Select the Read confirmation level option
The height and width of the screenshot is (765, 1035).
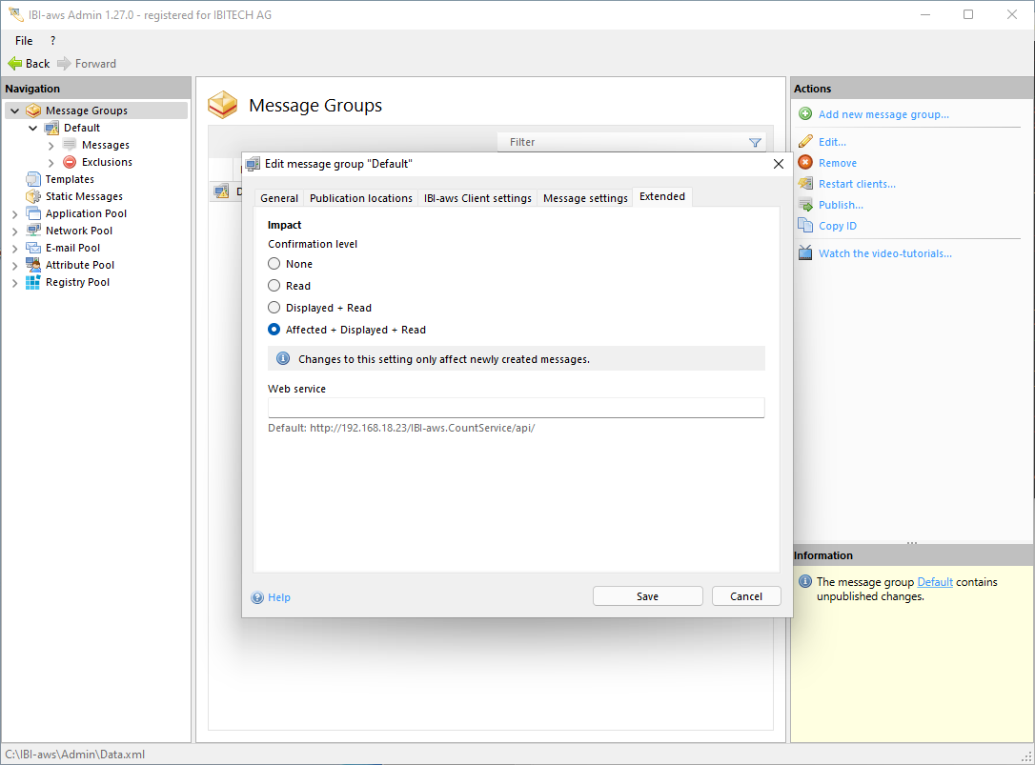274,286
